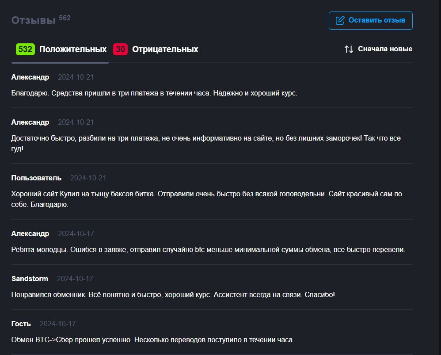Click the Пользователь reviewer name

coord(36,178)
